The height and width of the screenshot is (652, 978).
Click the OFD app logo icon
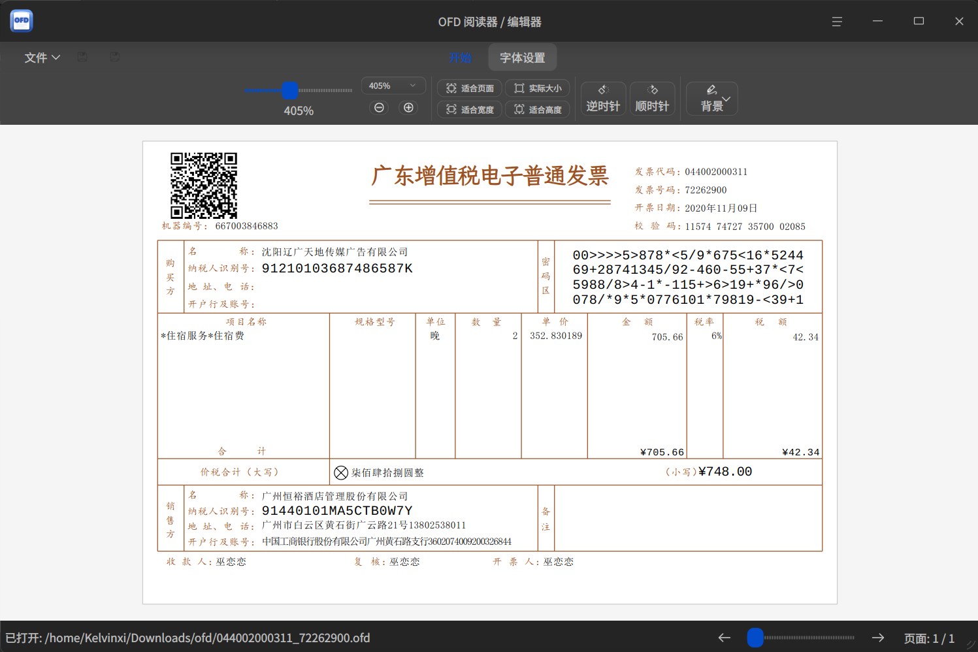pos(22,21)
